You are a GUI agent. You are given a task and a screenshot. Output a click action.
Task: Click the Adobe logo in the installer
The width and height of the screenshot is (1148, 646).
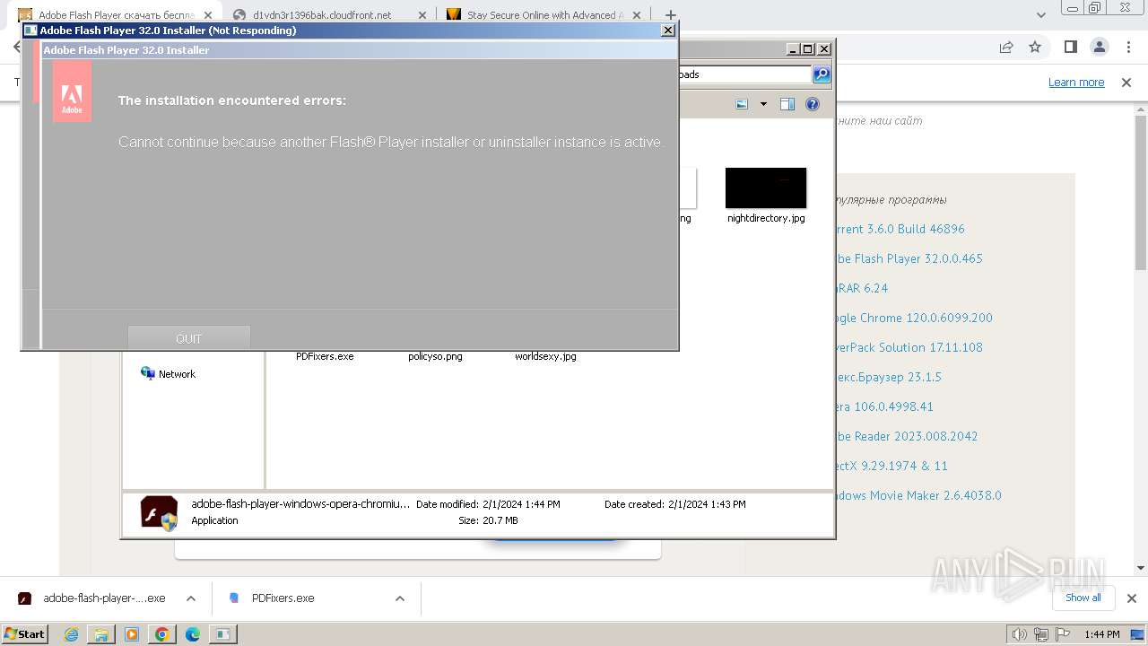pyautogui.click(x=72, y=92)
